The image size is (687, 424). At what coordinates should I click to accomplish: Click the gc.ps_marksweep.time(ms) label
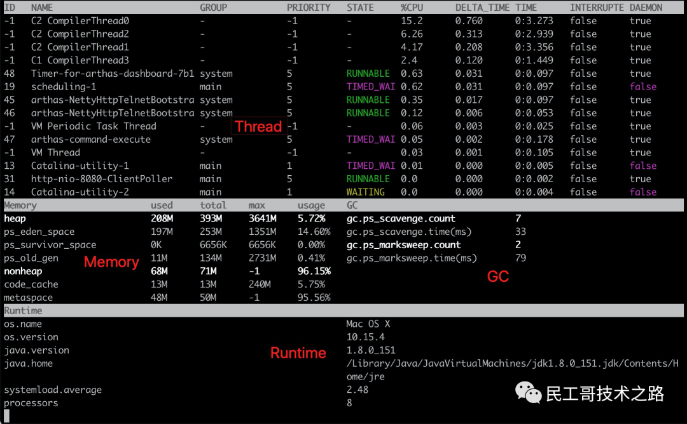tap(412, 258)
